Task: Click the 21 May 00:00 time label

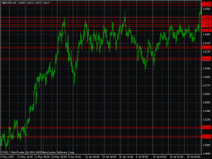Action: (x=42, y=157)
